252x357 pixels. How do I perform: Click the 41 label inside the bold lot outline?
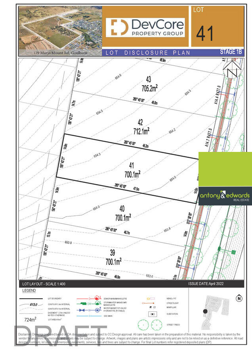[x=132, y=165]
